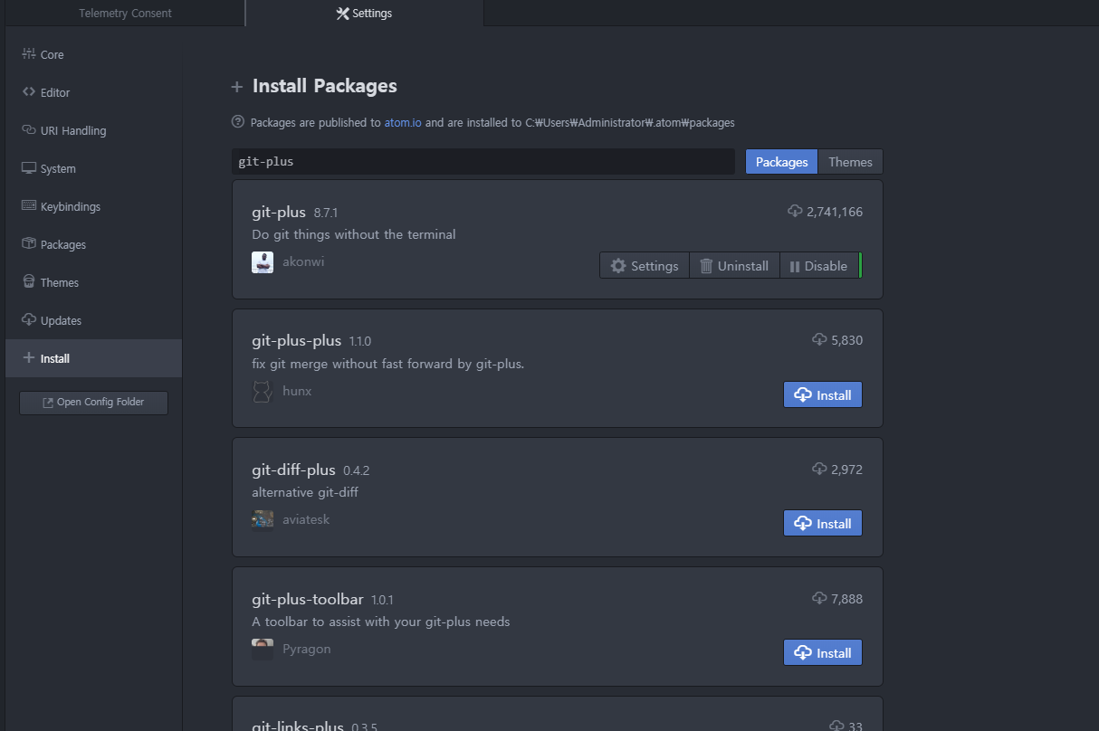Click Open Config Folder button
Screen dimensions: 1099x731
coord(93,402)
